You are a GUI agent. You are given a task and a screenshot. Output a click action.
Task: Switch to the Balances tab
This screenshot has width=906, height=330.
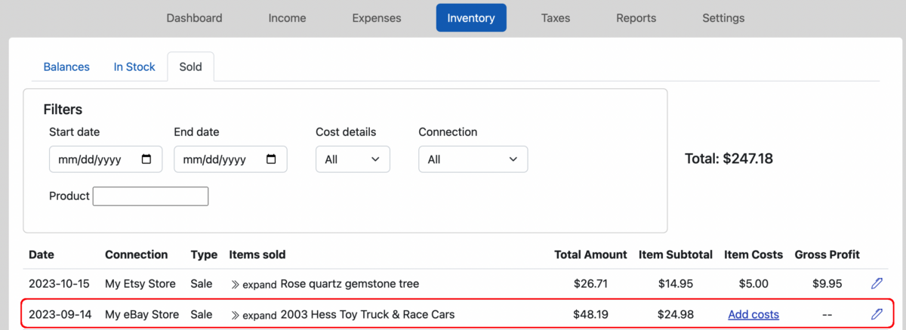pos(66,66)
